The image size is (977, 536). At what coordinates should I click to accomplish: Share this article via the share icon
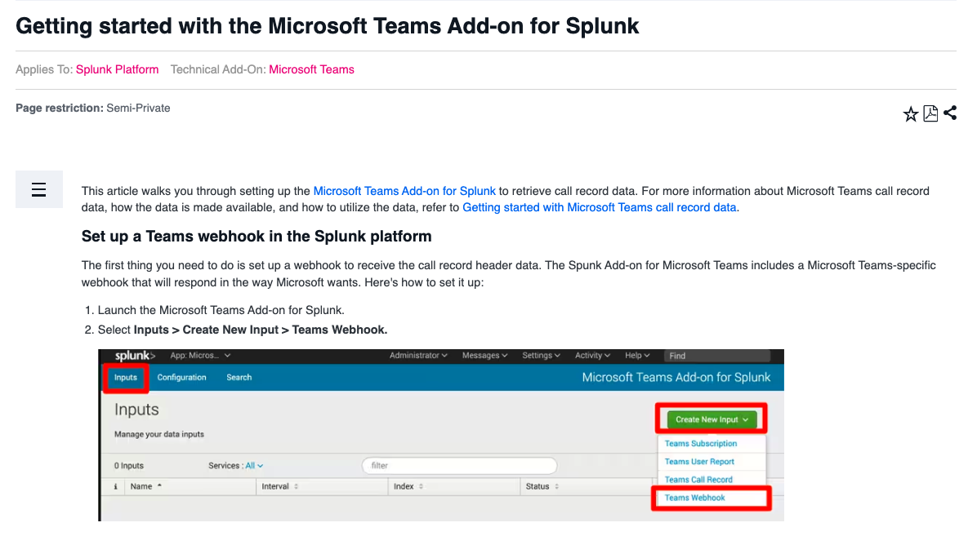pos(949,113)
